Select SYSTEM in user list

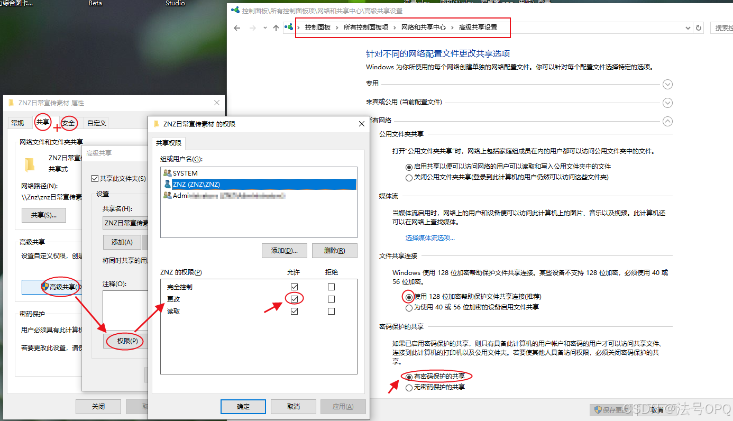pyautogui.click(x=185, y=173)
